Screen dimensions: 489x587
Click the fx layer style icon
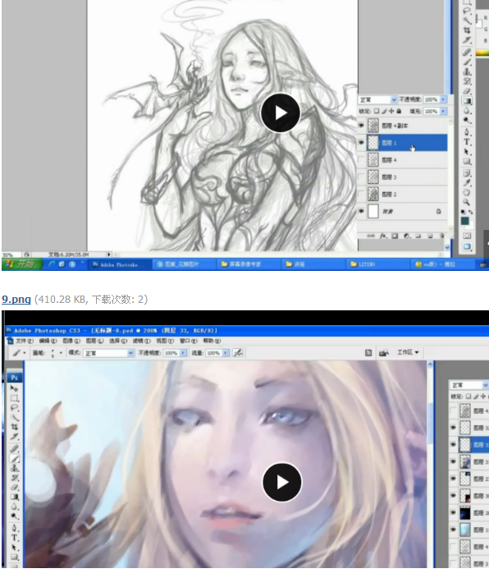coord(383,236)
